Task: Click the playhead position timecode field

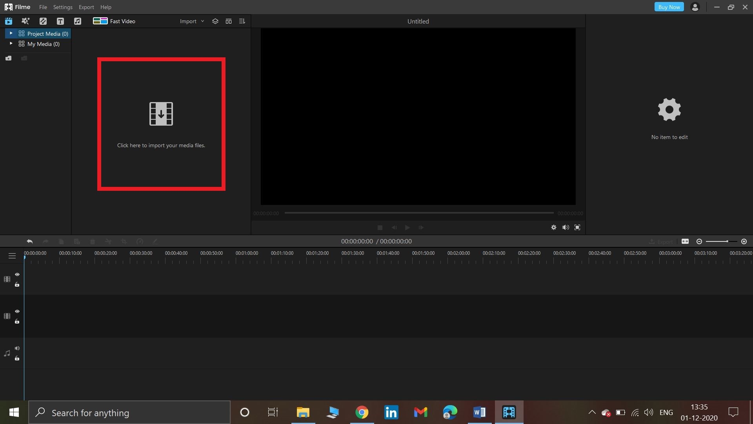Action: pos(356,241)
